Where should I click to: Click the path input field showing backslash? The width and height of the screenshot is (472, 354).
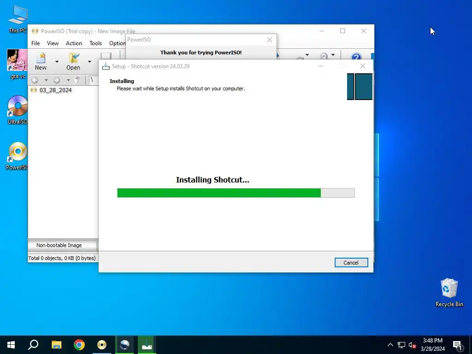94,80
